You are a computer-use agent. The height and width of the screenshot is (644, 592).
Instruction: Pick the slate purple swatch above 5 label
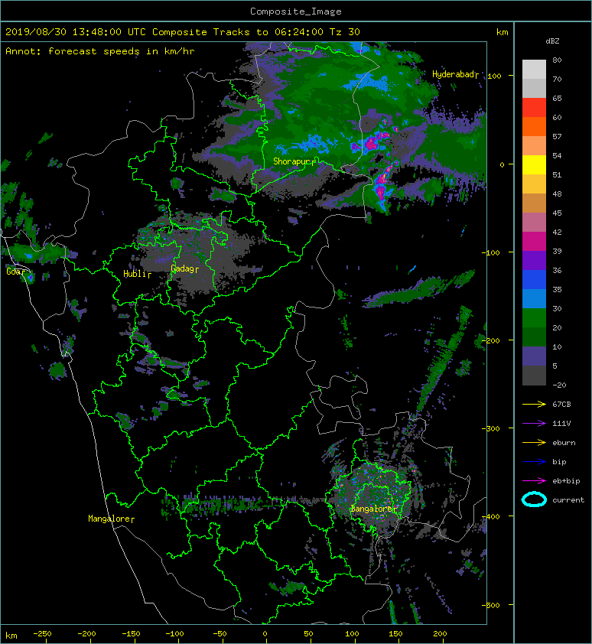click(534, 356)
